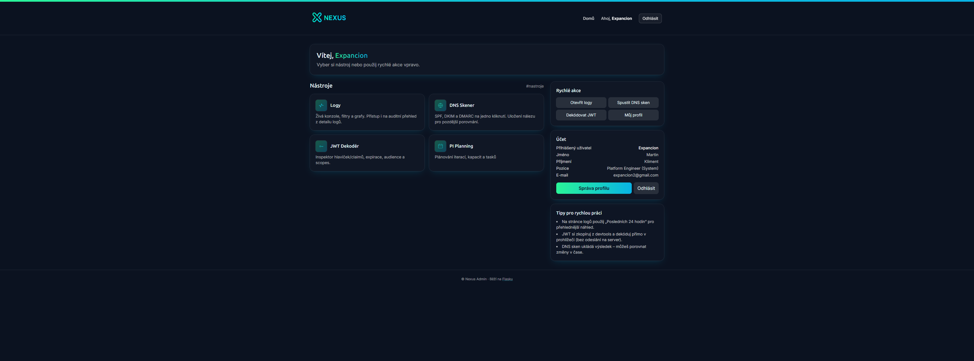Click the #nastroje anchor tag
Viewport: 974px width, 361px height.
(x=534, y=86)
